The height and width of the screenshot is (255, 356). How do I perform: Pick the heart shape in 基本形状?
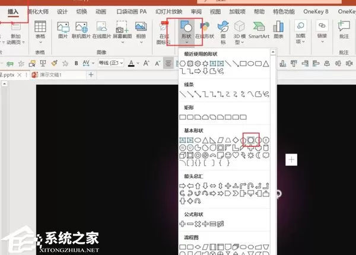click(x=236, y=155)
